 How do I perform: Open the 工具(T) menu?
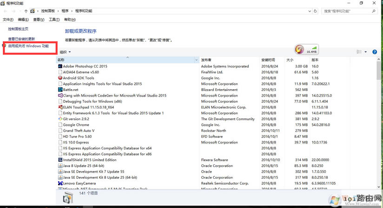(54, 19)
